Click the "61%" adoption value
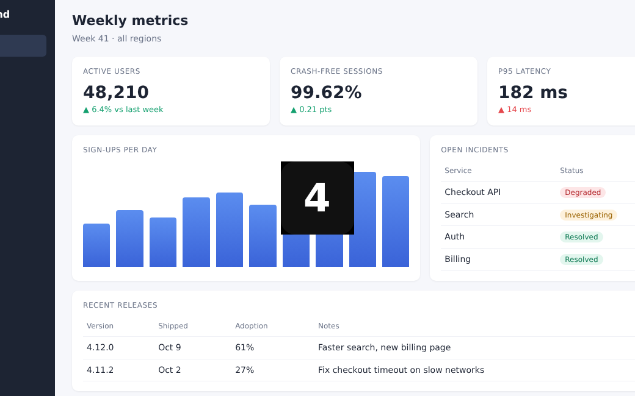The height and width of the screenshot is (396, 635). (245, 347)
